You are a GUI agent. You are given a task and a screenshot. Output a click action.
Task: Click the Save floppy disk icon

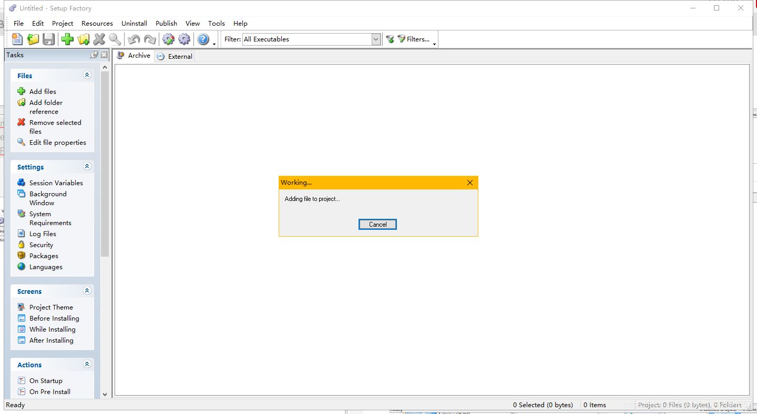(49, 39)
